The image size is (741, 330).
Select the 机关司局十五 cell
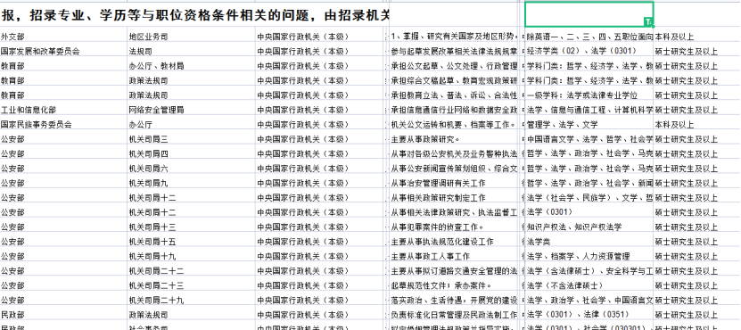click(192, 242)
